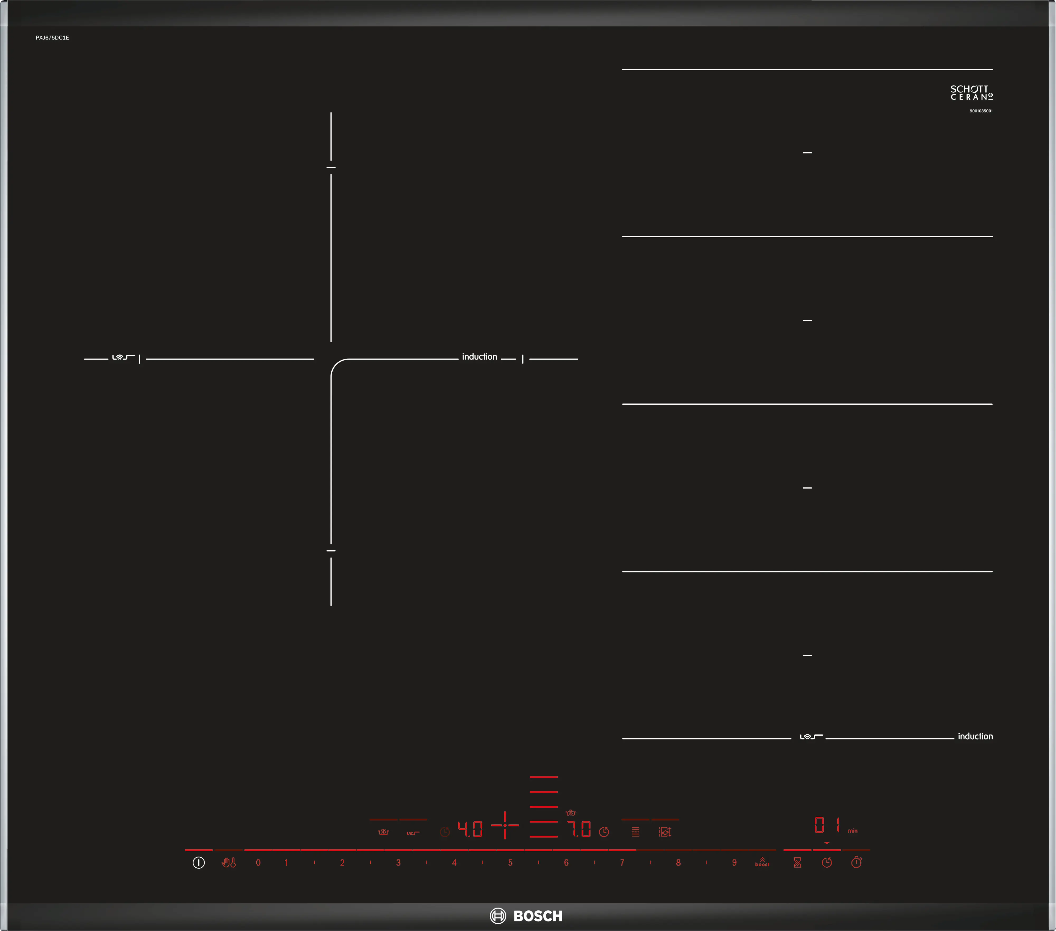
Task: Tap the MoveMode pan shifting icon
Action: tap(665, 832)
